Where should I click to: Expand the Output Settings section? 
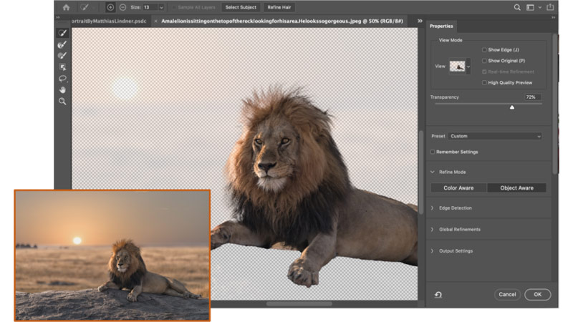(456, 250)
